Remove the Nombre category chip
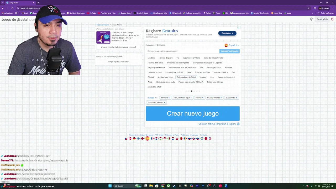The width and height of the screenshot is (336, 189). tap(169, 98)
